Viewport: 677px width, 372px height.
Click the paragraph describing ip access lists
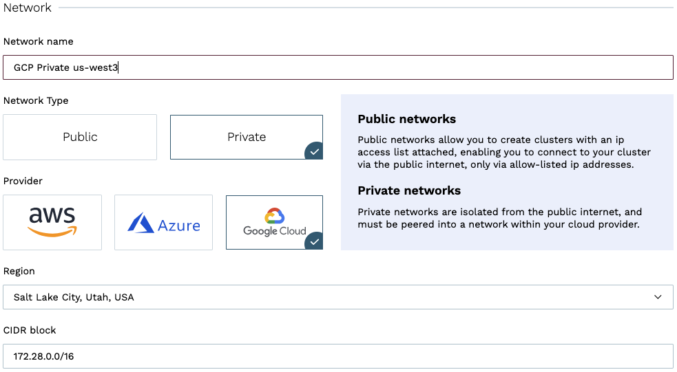[503, 152]
